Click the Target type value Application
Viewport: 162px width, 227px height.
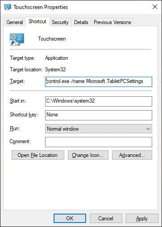57,58
